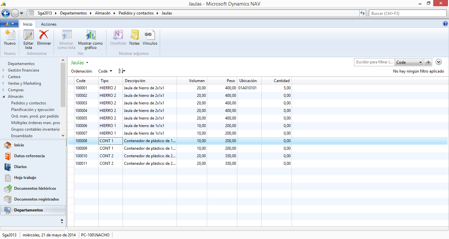Open the Inicio navigation pane button
Viewport: 449px width, 239px height.
(x=33, y=145)
